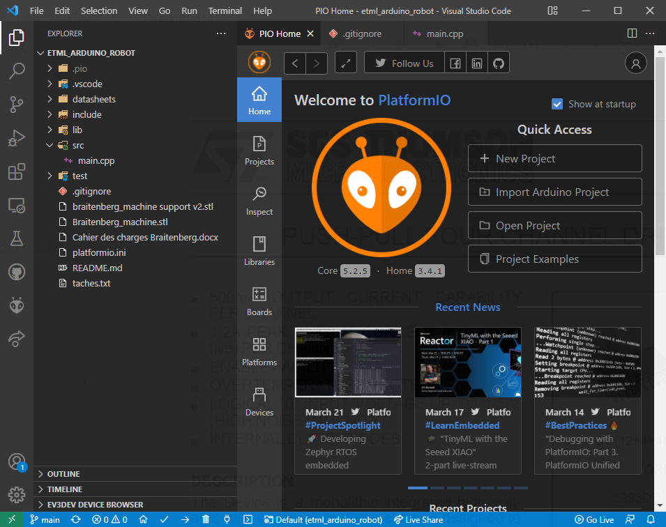Click Import Arduino Project button
The width and height of the screenshot is (666, 527).
(x=554, y=192)
